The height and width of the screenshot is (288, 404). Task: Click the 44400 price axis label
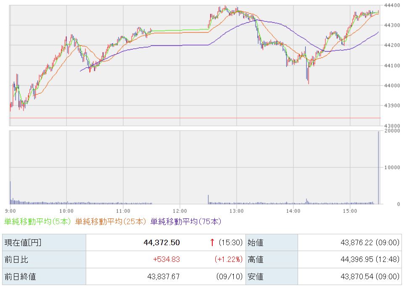[392, 5]
